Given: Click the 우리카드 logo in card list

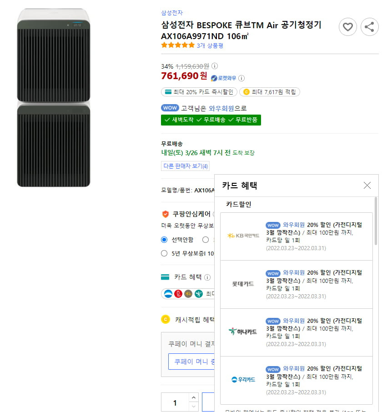Looking at the screenshot, I should point(243,379).
